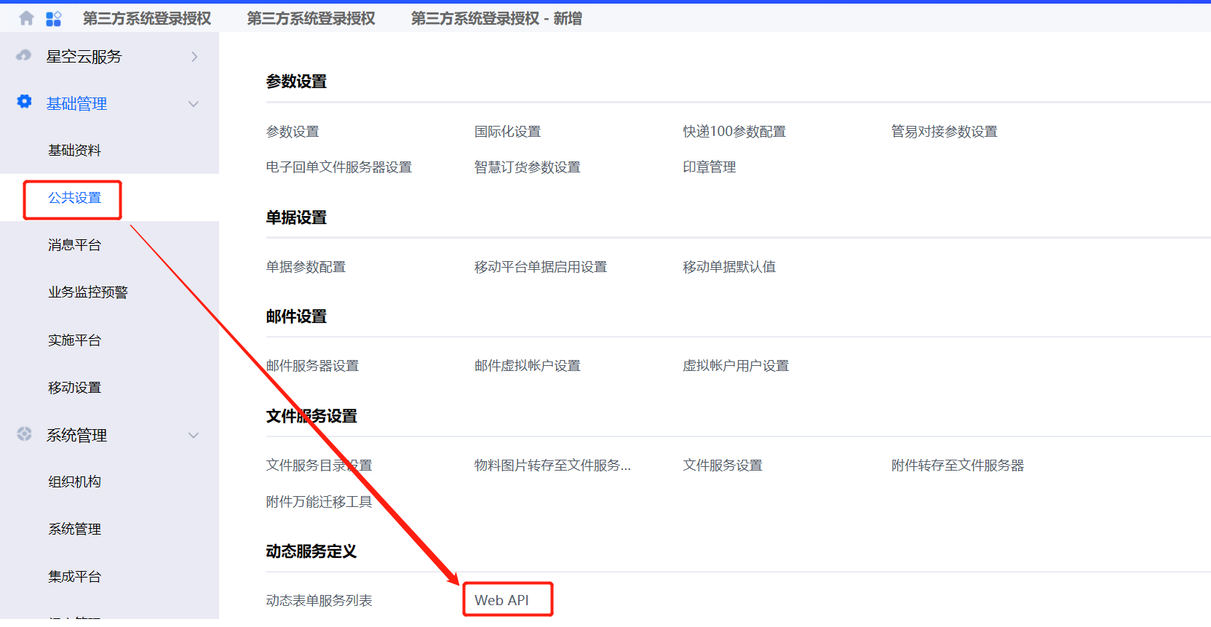The height and width of the screenshot is (627, 1211).
Task: Open 快递100参数配置 link
Action: [734, 132]
